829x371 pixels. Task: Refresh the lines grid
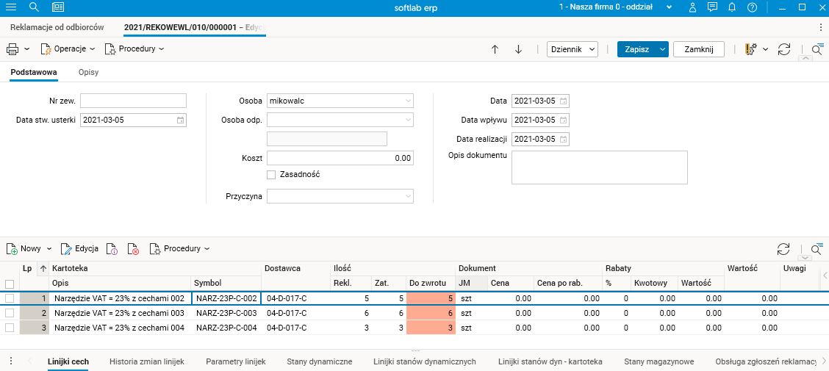coord(783,249)
